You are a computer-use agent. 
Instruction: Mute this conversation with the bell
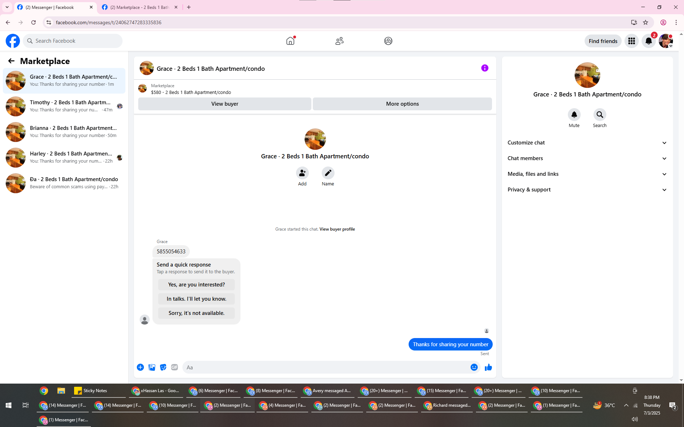[x=574, y=115]
